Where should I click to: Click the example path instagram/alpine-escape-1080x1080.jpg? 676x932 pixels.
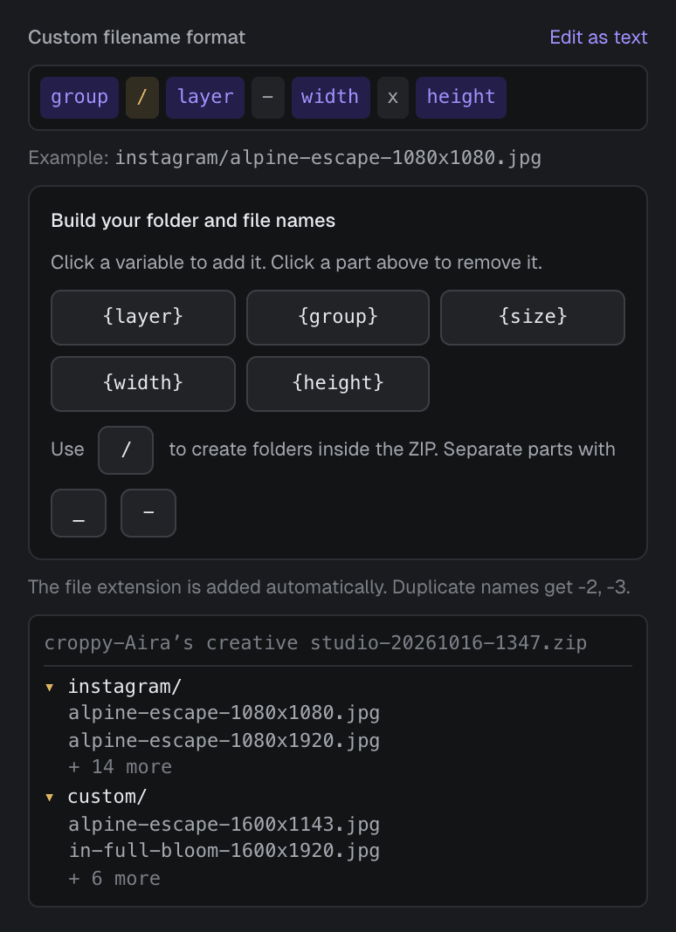coord(328,158)
